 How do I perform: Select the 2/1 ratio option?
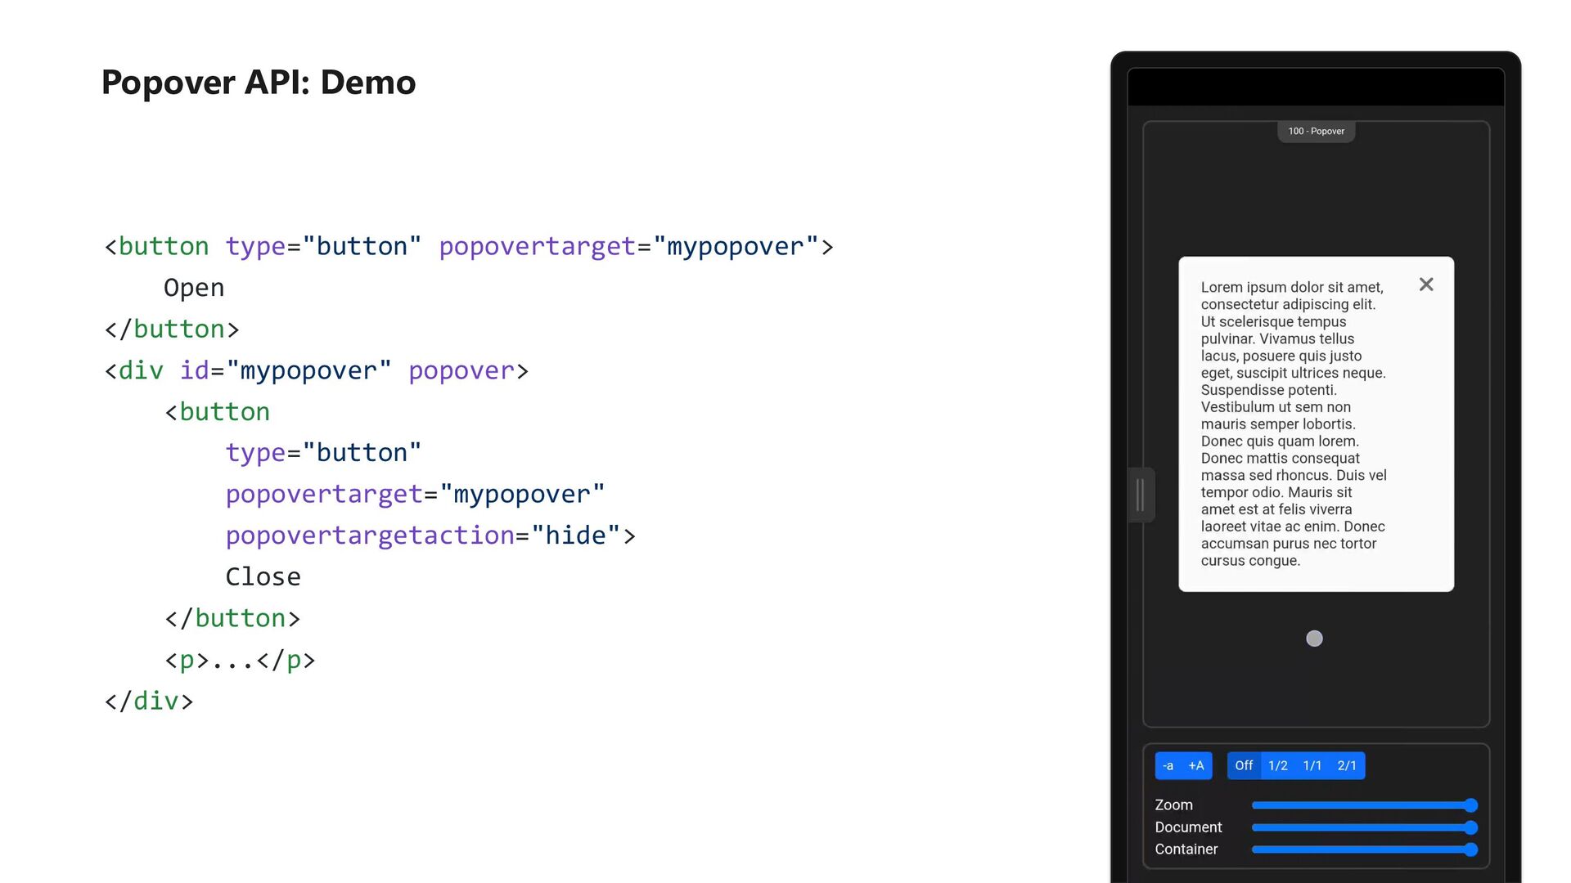click(1347, 766)
